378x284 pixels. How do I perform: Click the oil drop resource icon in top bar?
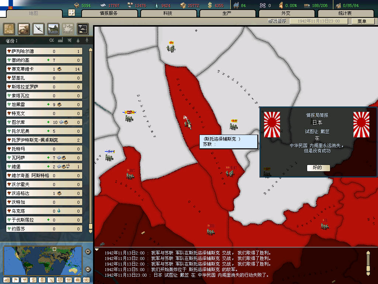click(x=157, y=5)
